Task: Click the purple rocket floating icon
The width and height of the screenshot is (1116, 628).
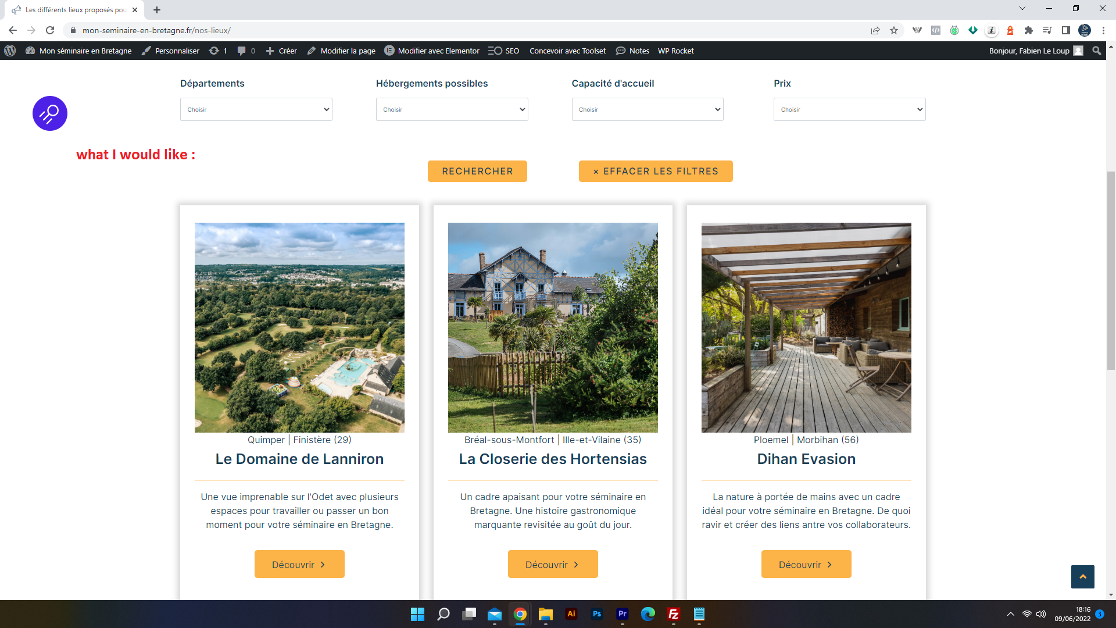Action: click(x=50, y=113)
